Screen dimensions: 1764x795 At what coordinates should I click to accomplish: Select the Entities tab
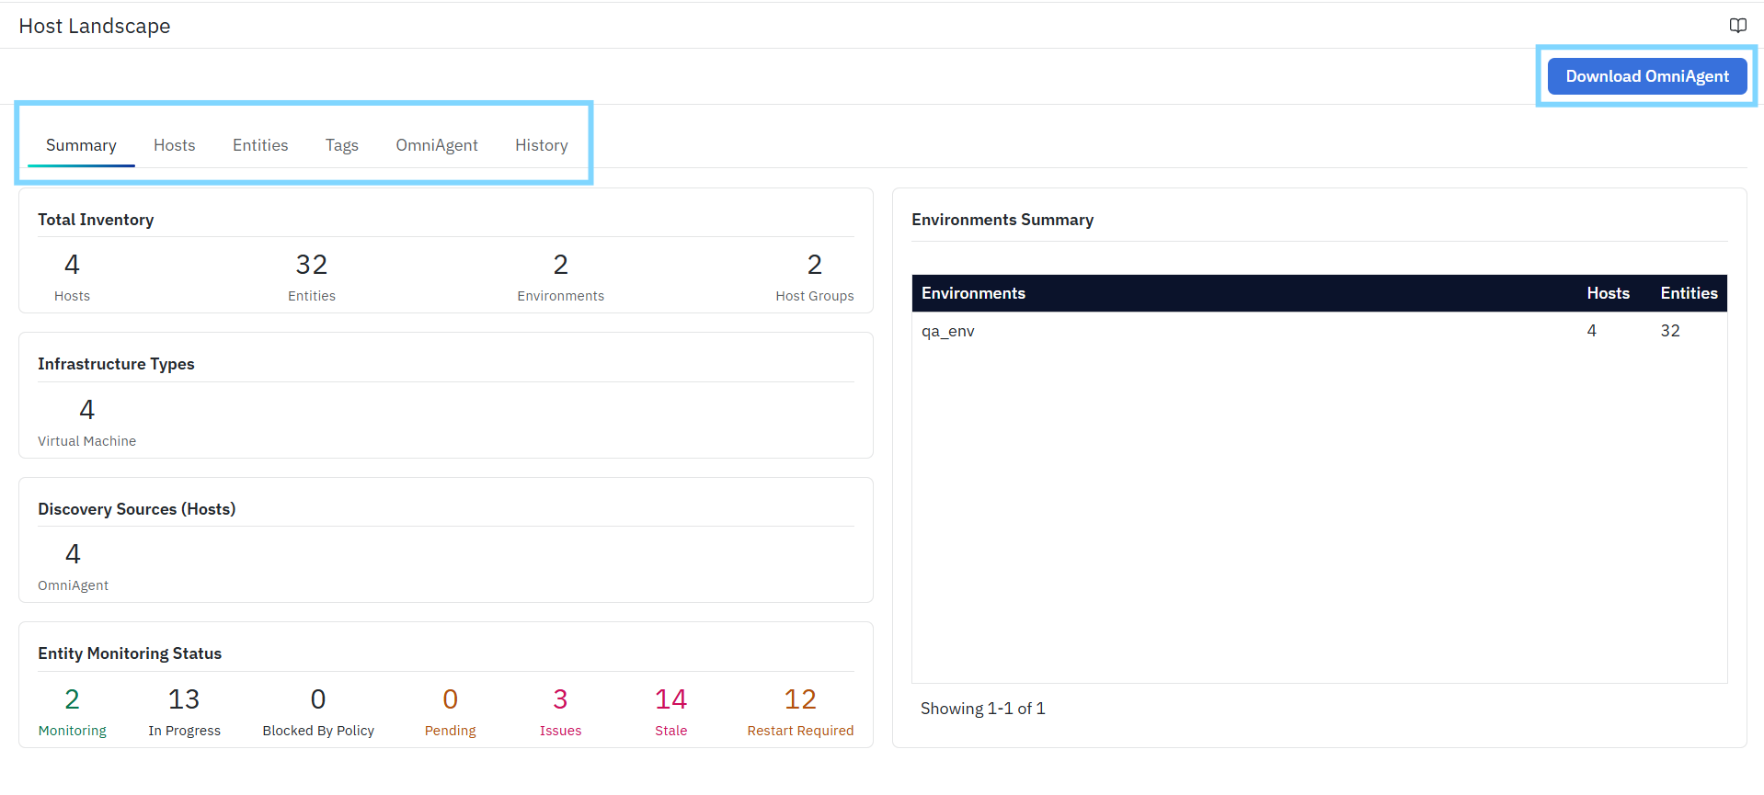tap(260, 145)
